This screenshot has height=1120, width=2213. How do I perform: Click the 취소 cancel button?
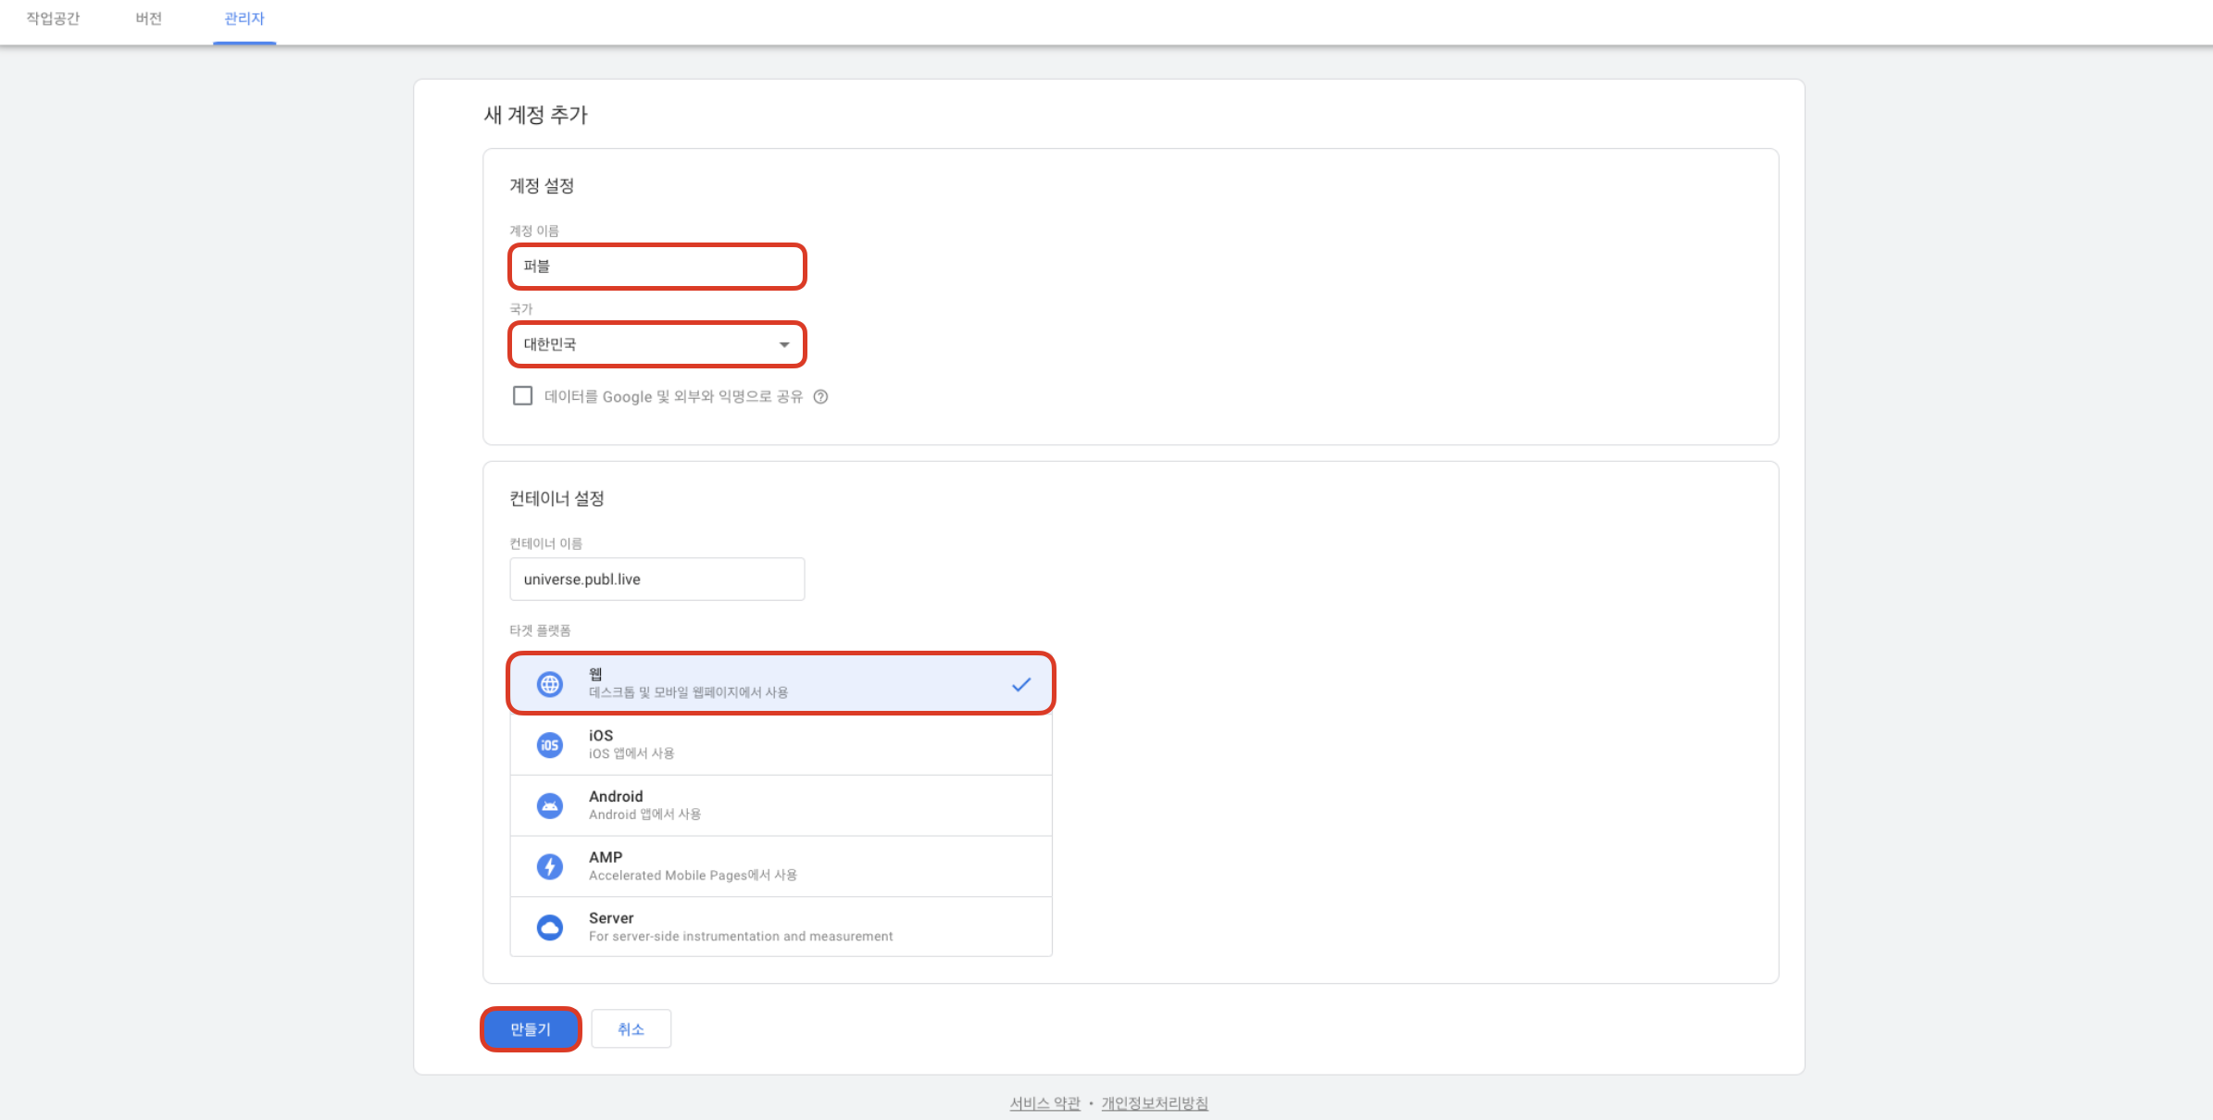[631, 1028]
